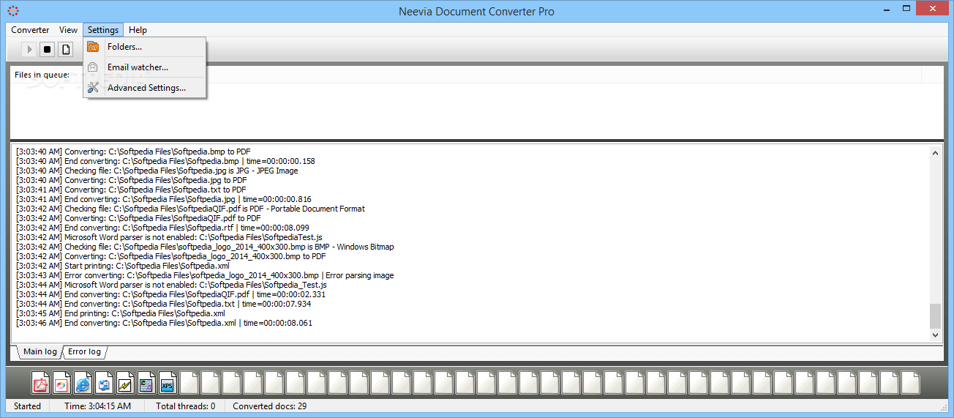This screenshot has height=418, width=954.
Task: Open the Help menu
Action: (x=138, y=30)
